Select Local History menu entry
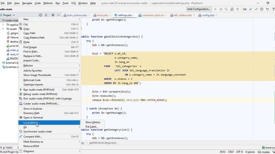The image size is (275, 154). (49, 123)
